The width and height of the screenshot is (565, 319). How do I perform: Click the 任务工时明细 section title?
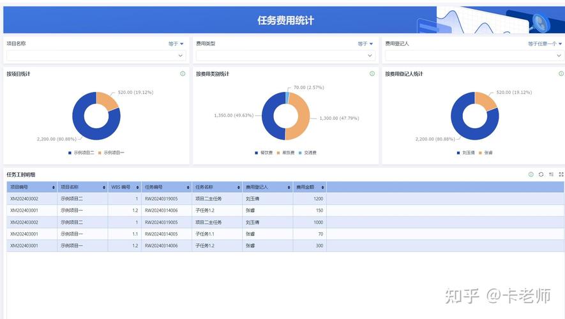tap(21, 175)
